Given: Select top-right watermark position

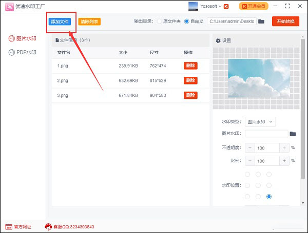Looking at the screenshot, I should pos(269,175).
